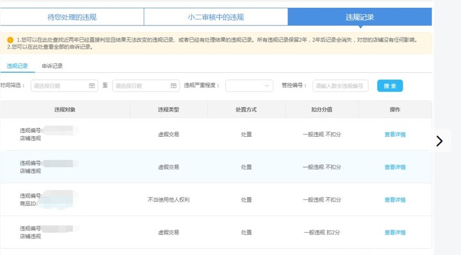
Task: Click 违规类型 column header
Action: 168,109
